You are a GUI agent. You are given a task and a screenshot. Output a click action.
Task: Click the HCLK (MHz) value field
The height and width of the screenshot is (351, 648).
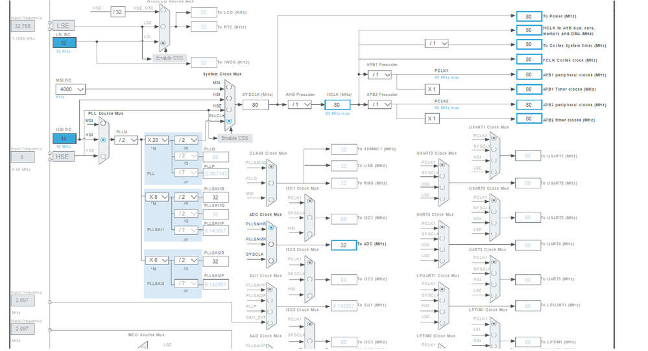(x=337, y=105)
